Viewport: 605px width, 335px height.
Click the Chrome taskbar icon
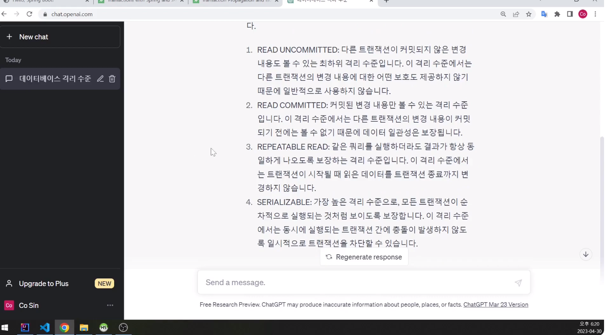[x=64, y=327]
